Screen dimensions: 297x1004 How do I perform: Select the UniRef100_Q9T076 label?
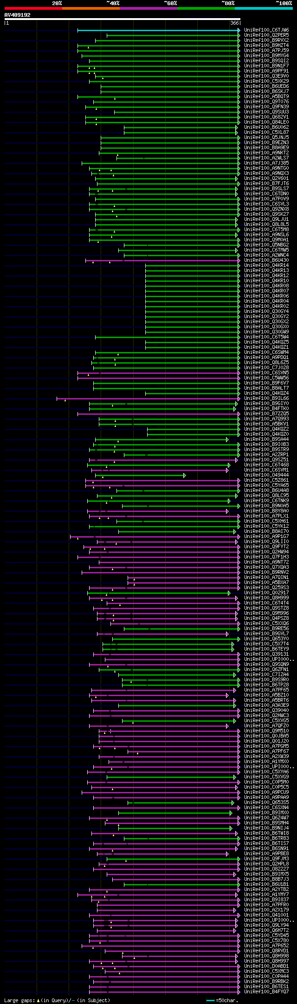(x=266, y=102)
